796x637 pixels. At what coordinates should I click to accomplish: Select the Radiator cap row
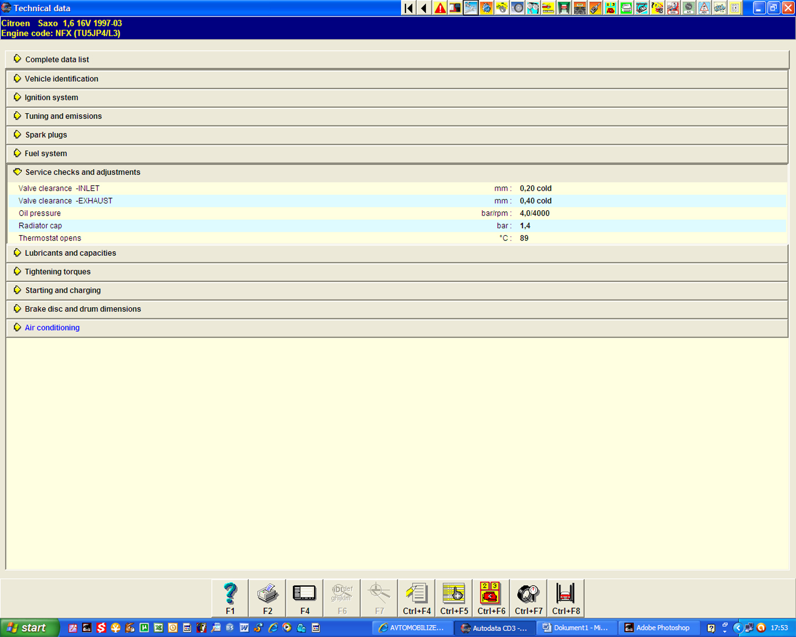point(397,226)
